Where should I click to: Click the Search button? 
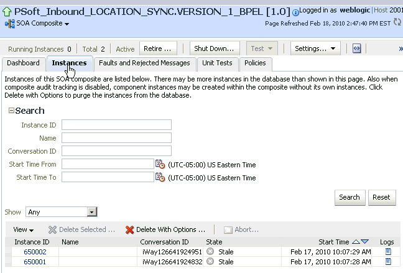(350, 197)
